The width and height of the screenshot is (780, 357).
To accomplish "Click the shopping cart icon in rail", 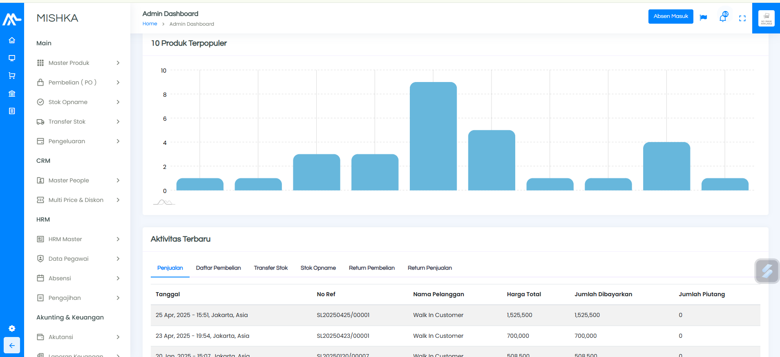I will [12, 75].
